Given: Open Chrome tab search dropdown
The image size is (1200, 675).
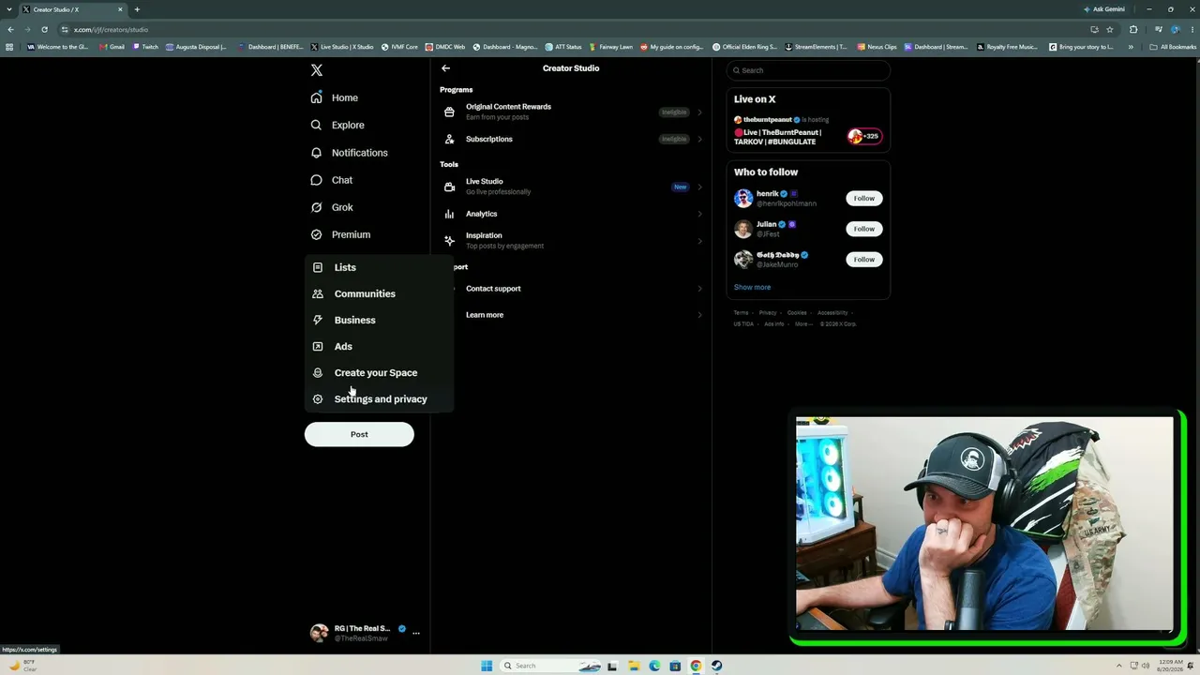Looking at the screenshot, I should (x=9, y=9).
